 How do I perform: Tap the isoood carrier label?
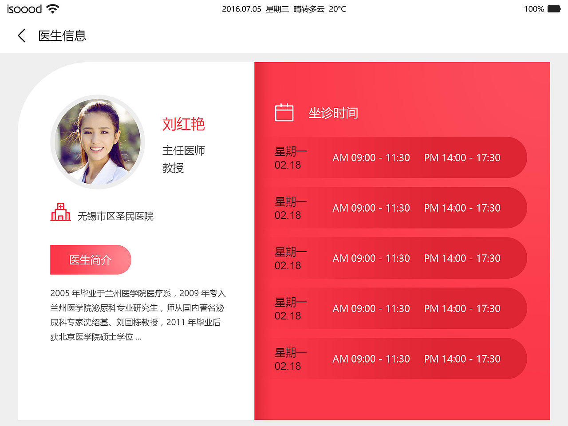(24, 9)
